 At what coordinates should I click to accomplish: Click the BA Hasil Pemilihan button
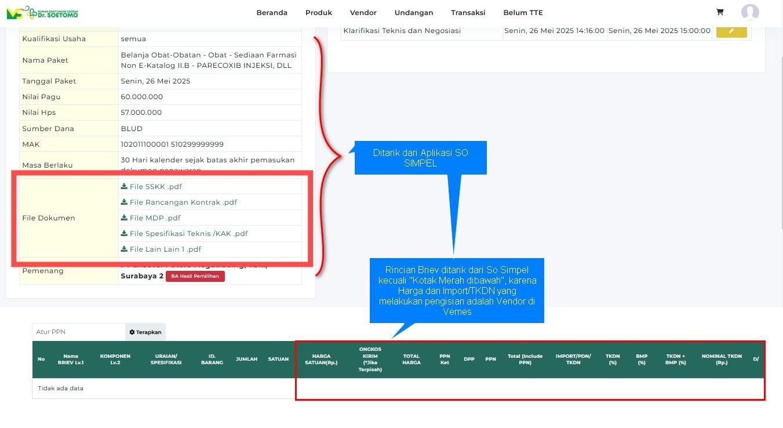pyautogui.click(x=195, y=276)
